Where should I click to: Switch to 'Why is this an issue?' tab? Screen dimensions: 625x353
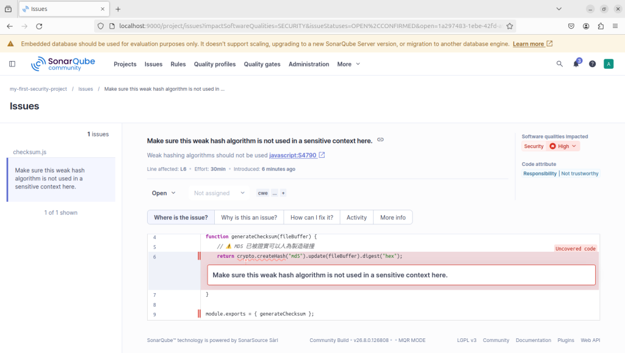click(249, 217)
